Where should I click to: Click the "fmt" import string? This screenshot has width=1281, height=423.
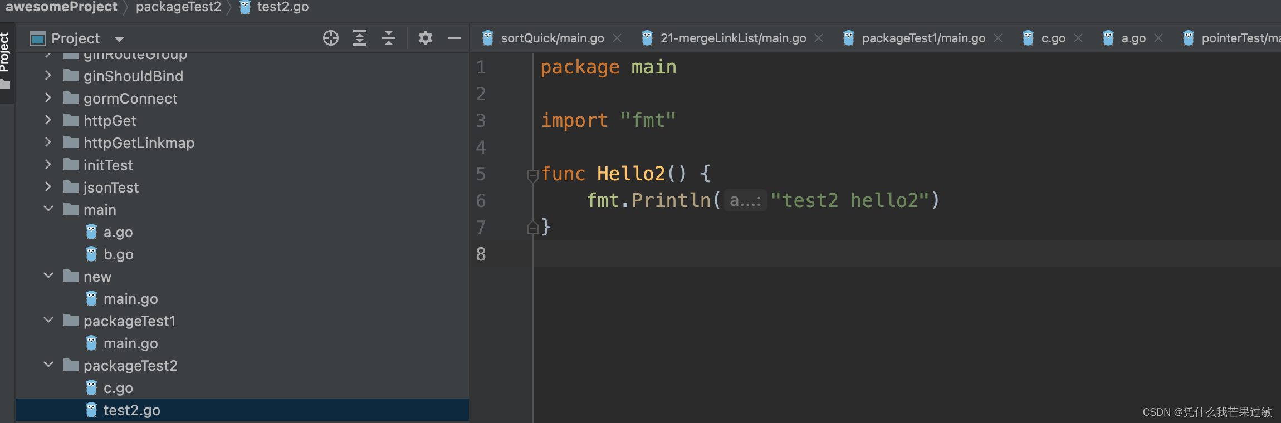[x=648, y=120]
